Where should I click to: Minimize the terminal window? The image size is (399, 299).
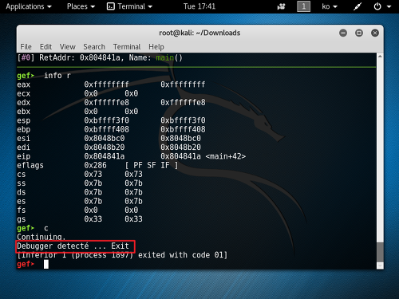343,33
